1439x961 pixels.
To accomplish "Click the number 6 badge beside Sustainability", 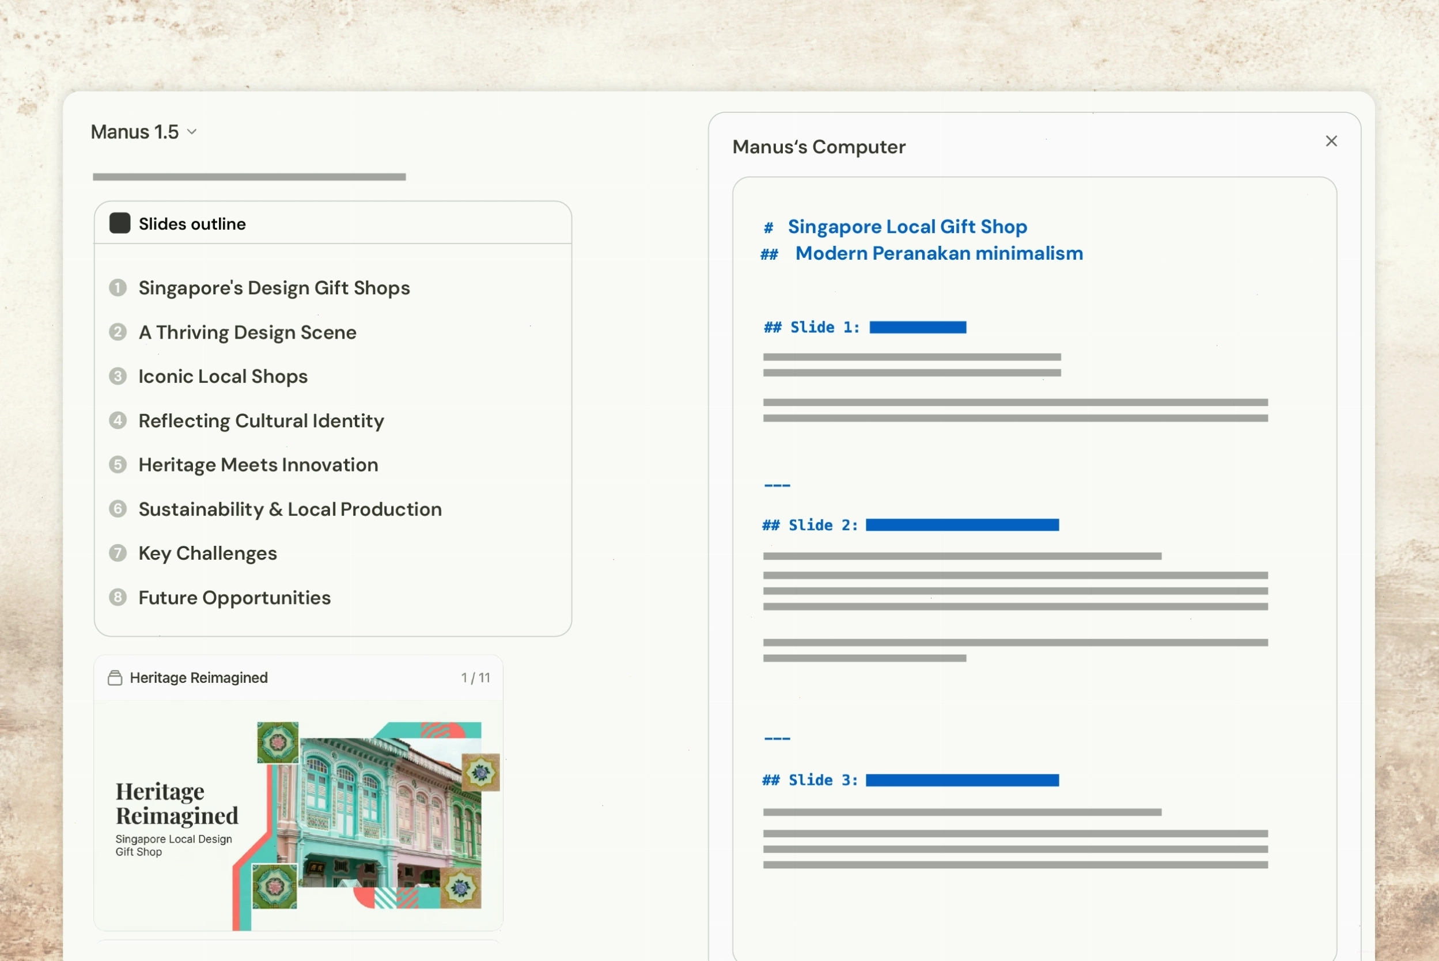I will coord(118,508).
